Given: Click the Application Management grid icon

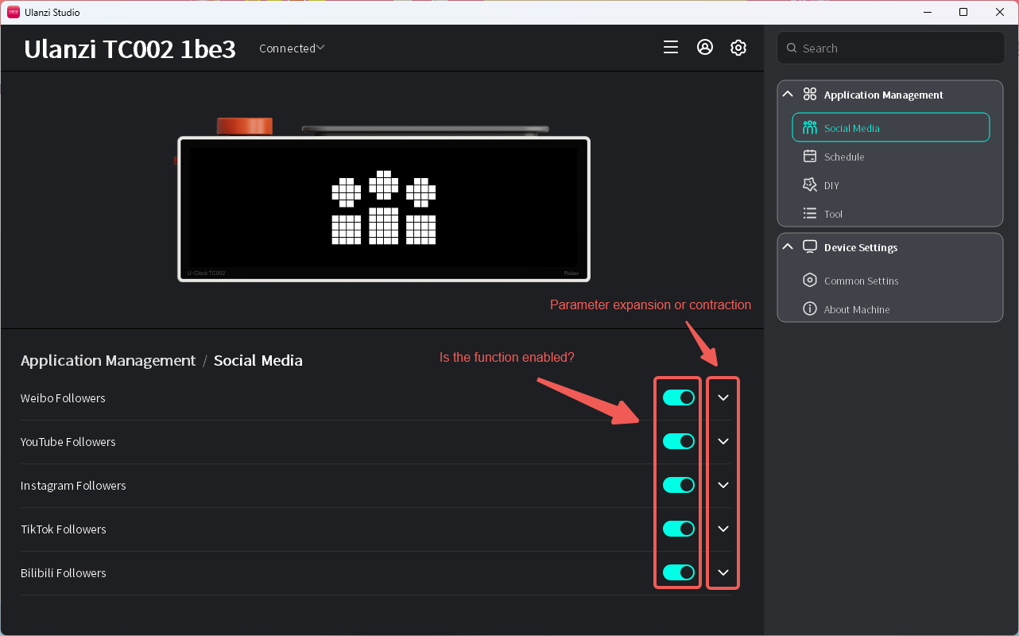Looking at the screenshot, I should click(810, 95).
